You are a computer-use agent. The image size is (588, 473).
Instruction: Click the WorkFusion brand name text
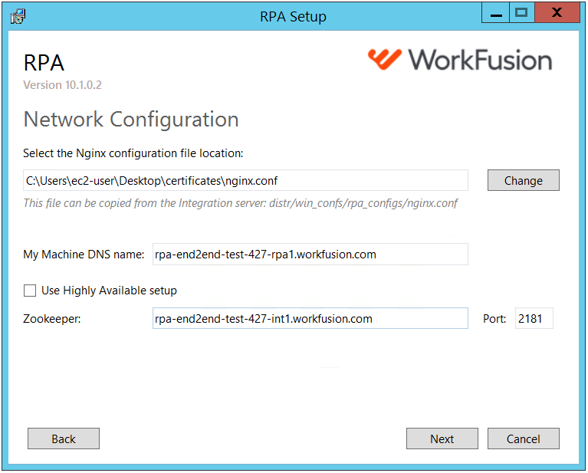480,60
